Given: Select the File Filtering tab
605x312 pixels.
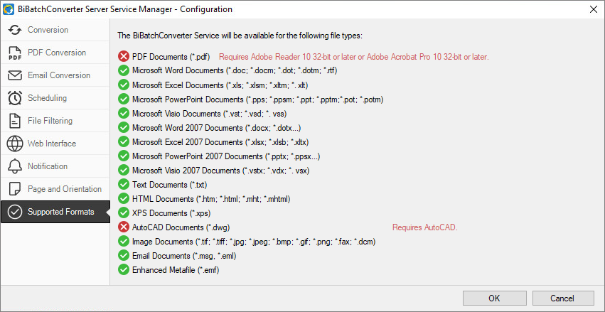Looking at the screenshot, I should point(55,121).
